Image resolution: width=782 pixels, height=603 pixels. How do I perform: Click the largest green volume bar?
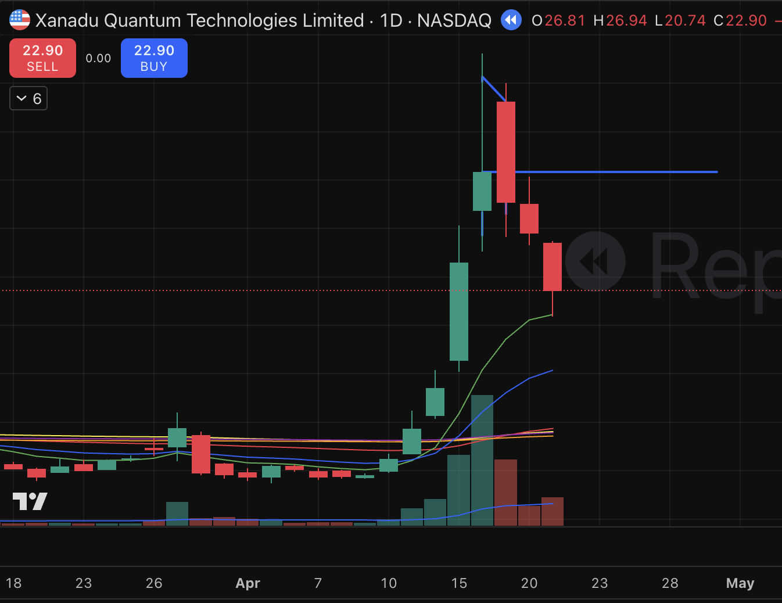pos(482,460)
